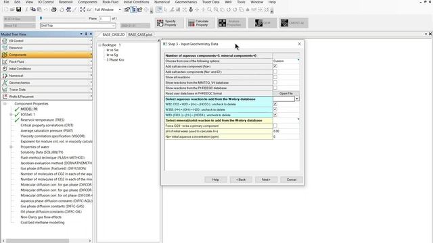
Task: Enable Show reactions from MINTEQ_V4 database
Action: click(275, 82)
